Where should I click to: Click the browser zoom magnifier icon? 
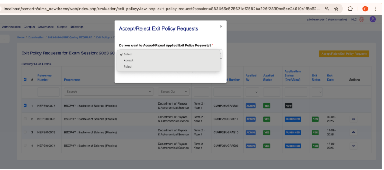pyautogui.click(x=327, y=9)
